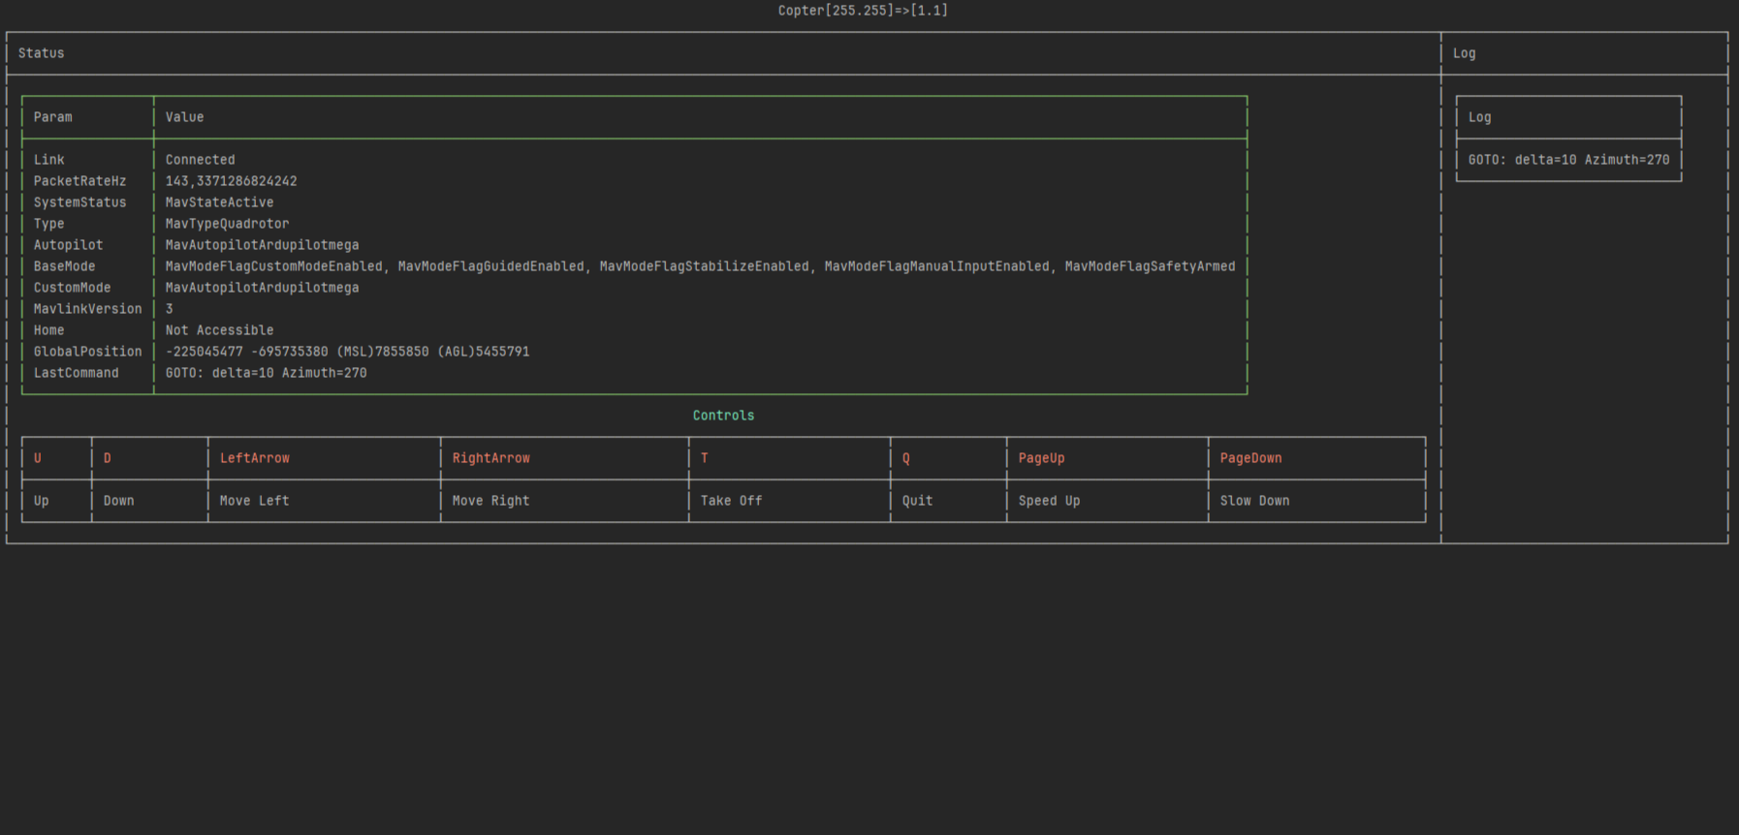Click the Log entry GOTO: delta=10 Azimuth=270

[1569, 160]
